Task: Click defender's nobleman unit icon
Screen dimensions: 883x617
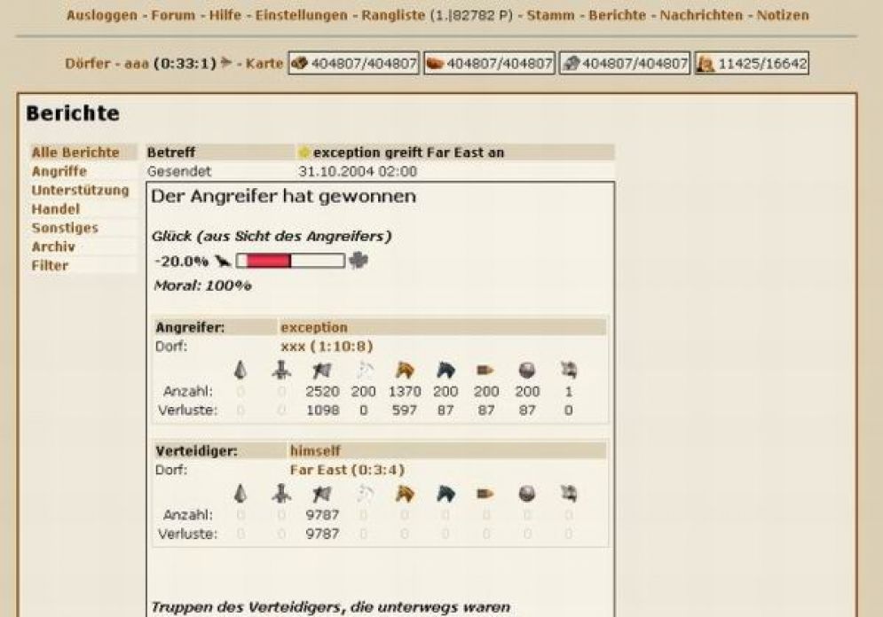Action: 569,494
